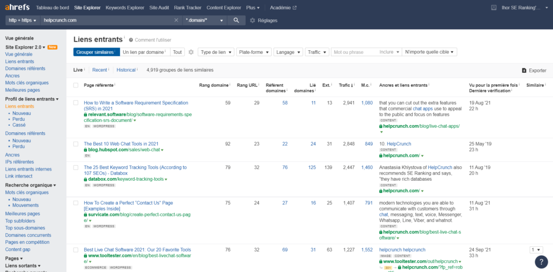The height and width of the screenshot is (272, 553).
Task: Click the Mot ou phrase input field
Action: click(354, 52)
